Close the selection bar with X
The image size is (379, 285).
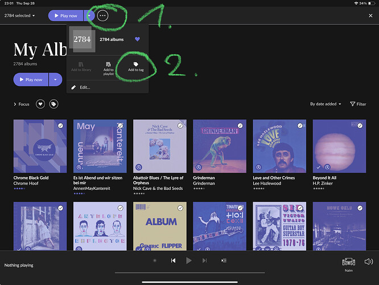(370, 16)
